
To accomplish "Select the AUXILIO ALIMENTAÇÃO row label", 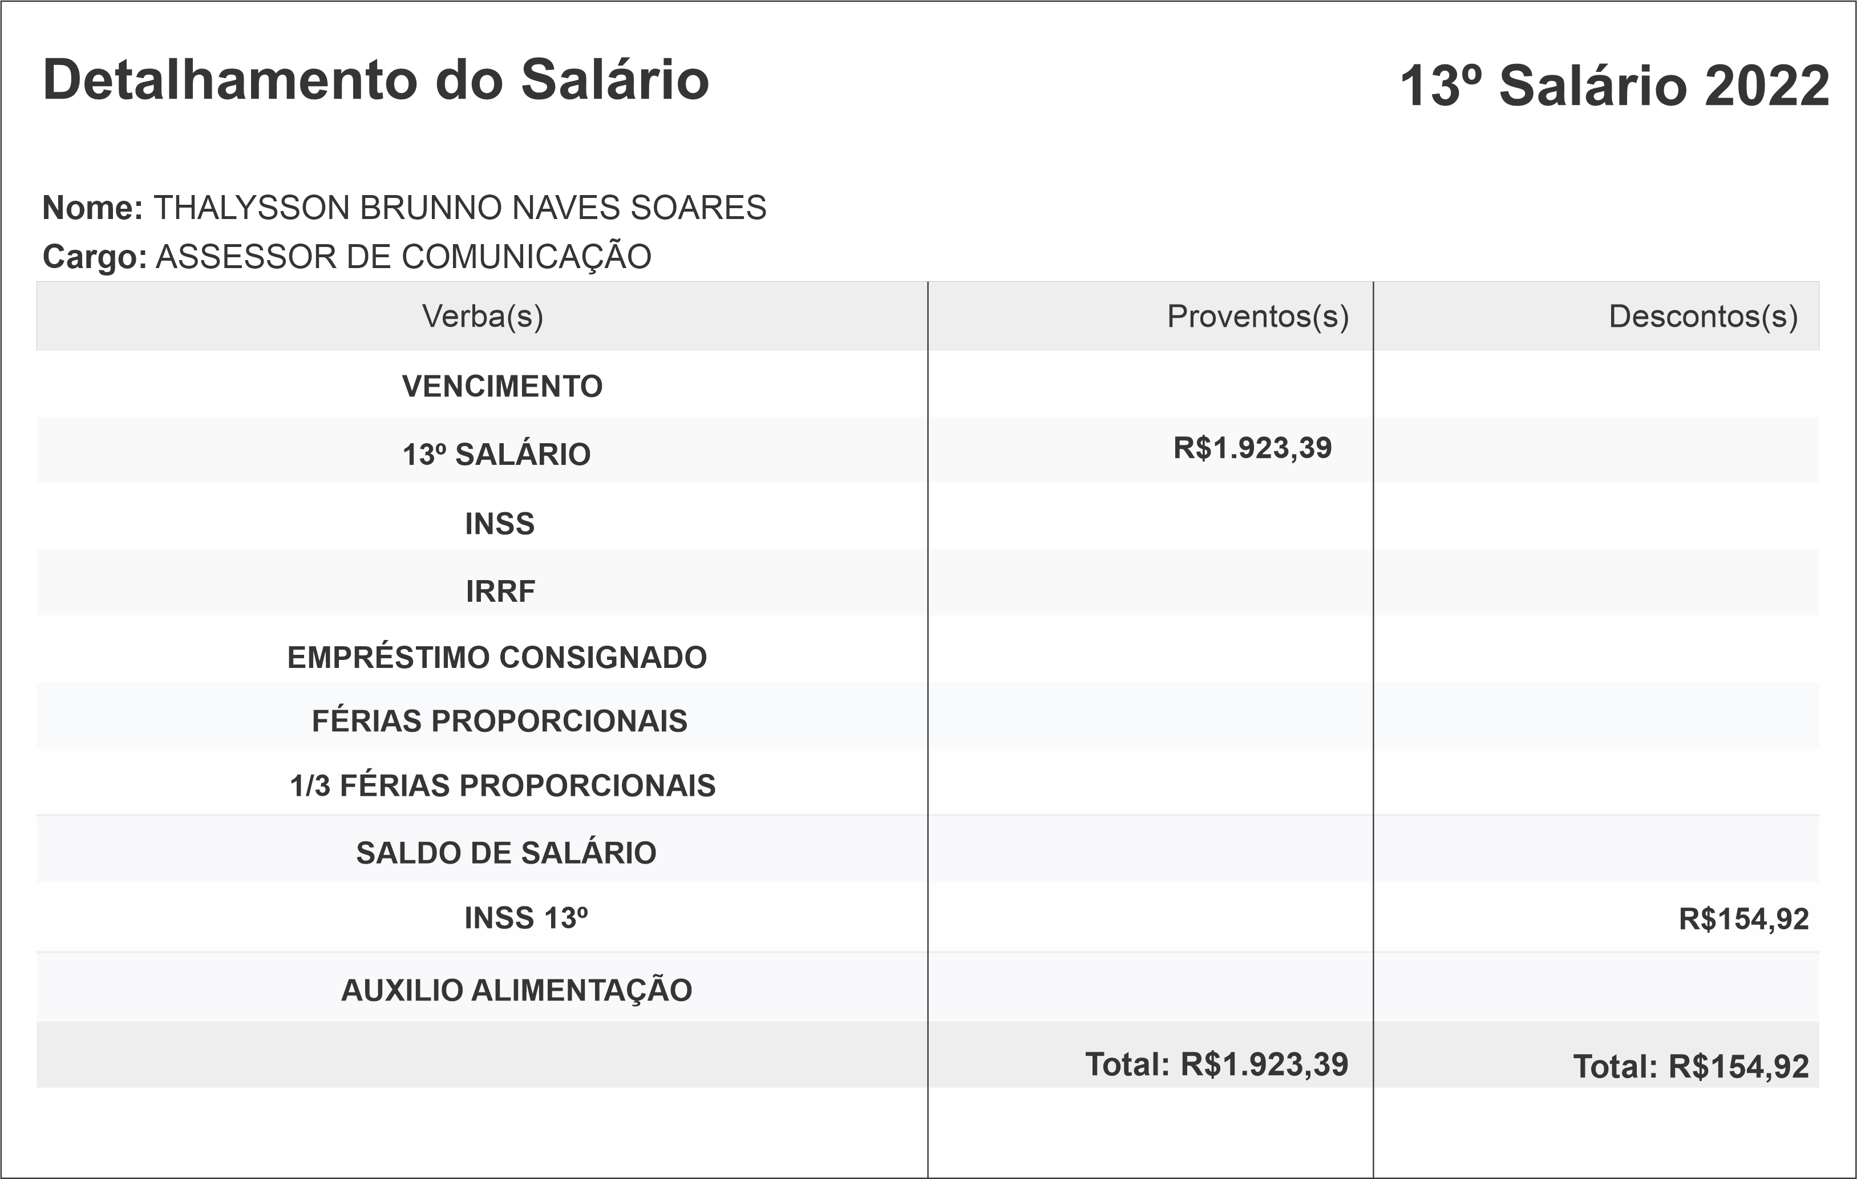I will coord(517,991).
